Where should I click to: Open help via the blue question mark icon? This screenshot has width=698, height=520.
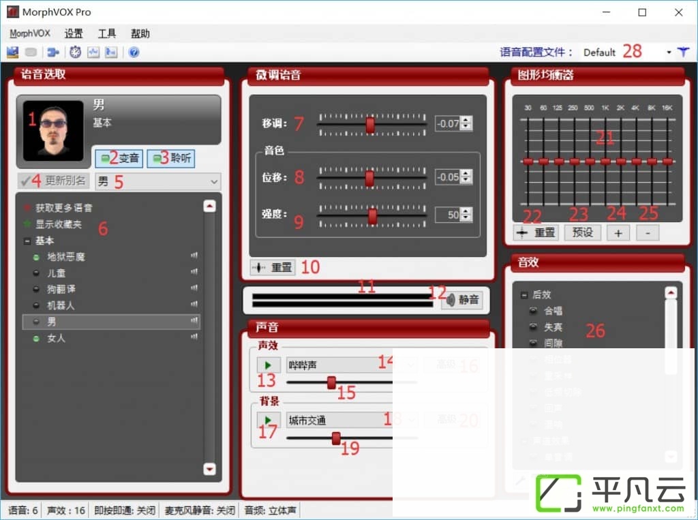coord(134,52)
